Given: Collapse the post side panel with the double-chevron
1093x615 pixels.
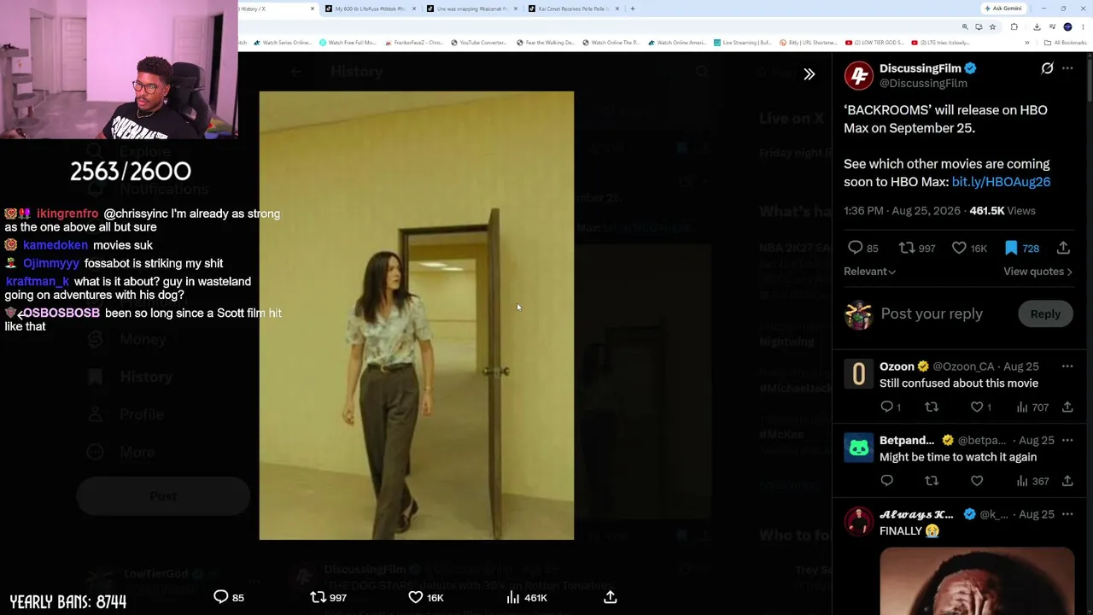Looking at the screenshot, I should [x=809, y=74].
